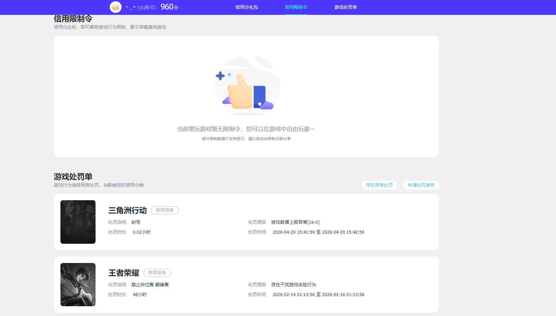
Task: Click the 存在异常处罚 button
Action: (x=379, y=185)
